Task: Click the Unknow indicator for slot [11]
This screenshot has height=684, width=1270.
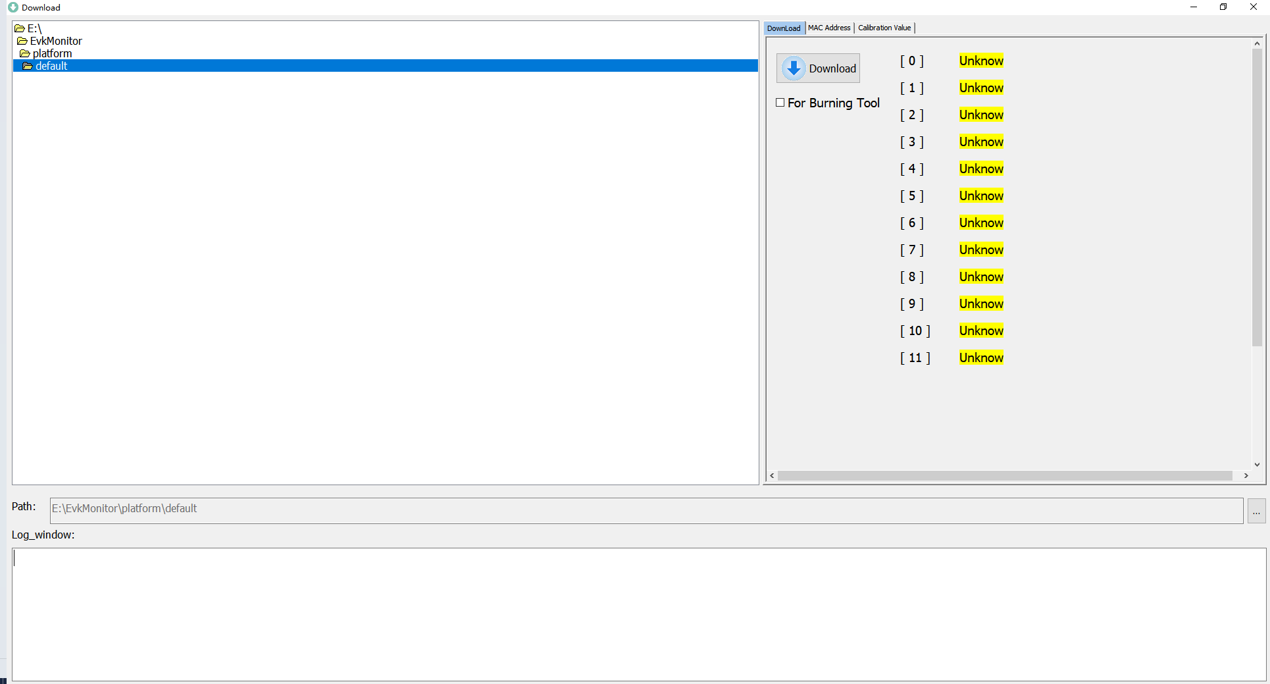Action: click(980, 357)
